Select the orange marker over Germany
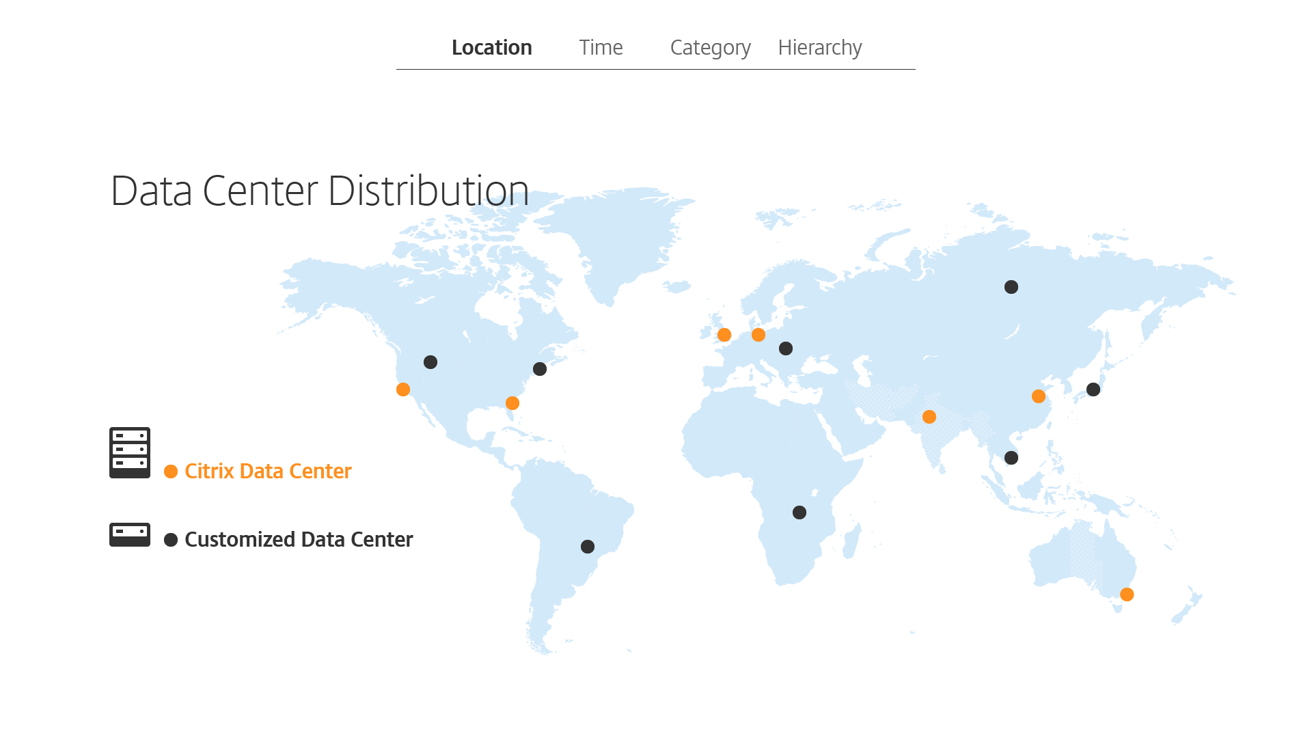The image size is (1312, 738). [758, 335]
